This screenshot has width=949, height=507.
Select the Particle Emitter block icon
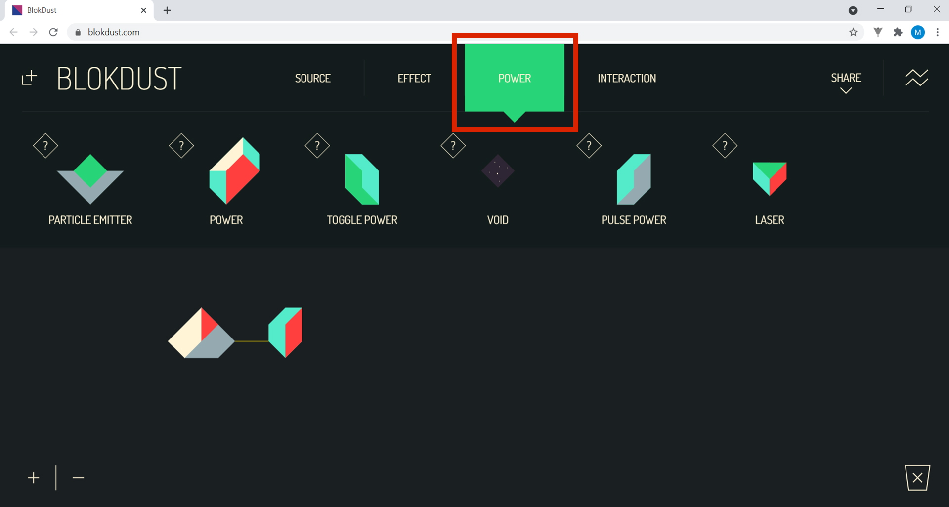[90, 179]
